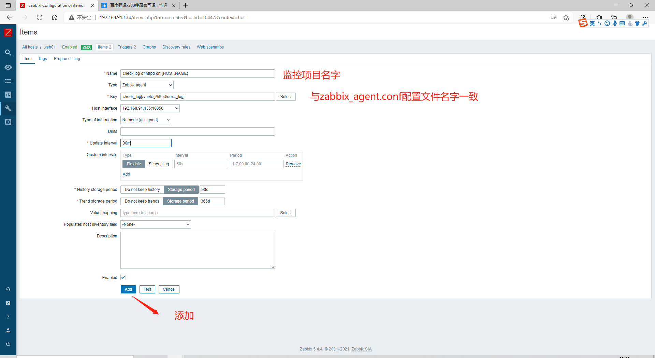Viewport: 655px width, 358px height.
Task: Open the Host interface dropdown
Action: [150, 108]
